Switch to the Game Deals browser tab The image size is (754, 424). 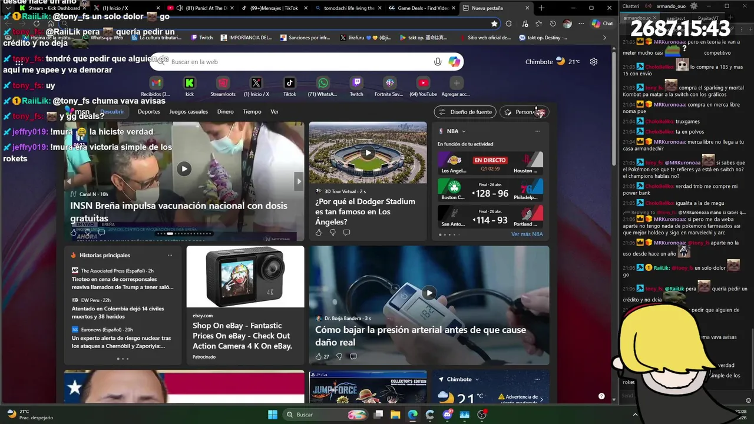(422, 8)
